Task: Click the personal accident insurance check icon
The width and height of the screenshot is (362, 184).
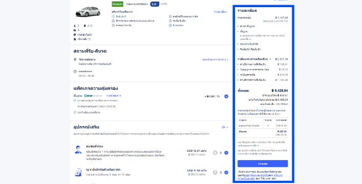Action: pos(75,112)
